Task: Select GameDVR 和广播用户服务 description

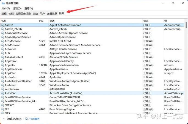Action: coord(65,97)
